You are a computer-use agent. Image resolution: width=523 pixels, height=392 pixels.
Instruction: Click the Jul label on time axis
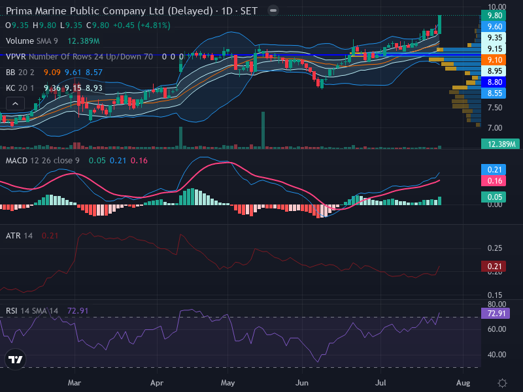click(x=380, y=383)
